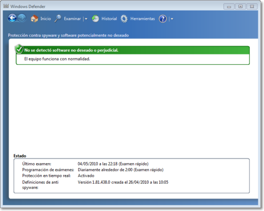Screen dimensions: 264x211
Task: Start a scan via Examinar
Action: 72,18
